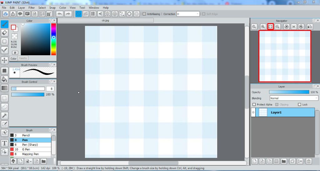Click the Redo arrow in toolbar
320x171 pixels.
pos(68,14)
